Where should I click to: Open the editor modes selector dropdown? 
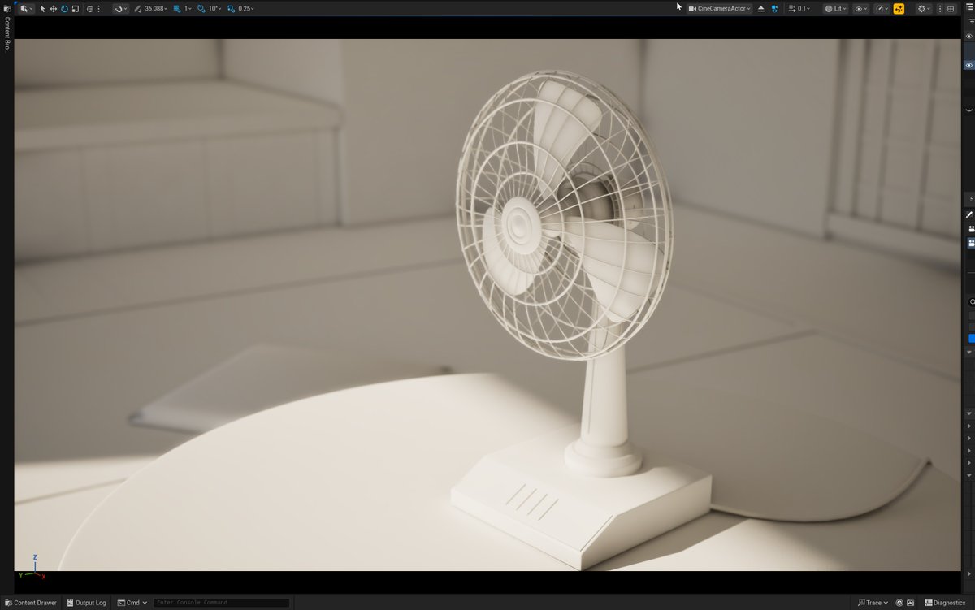[27, 8]
